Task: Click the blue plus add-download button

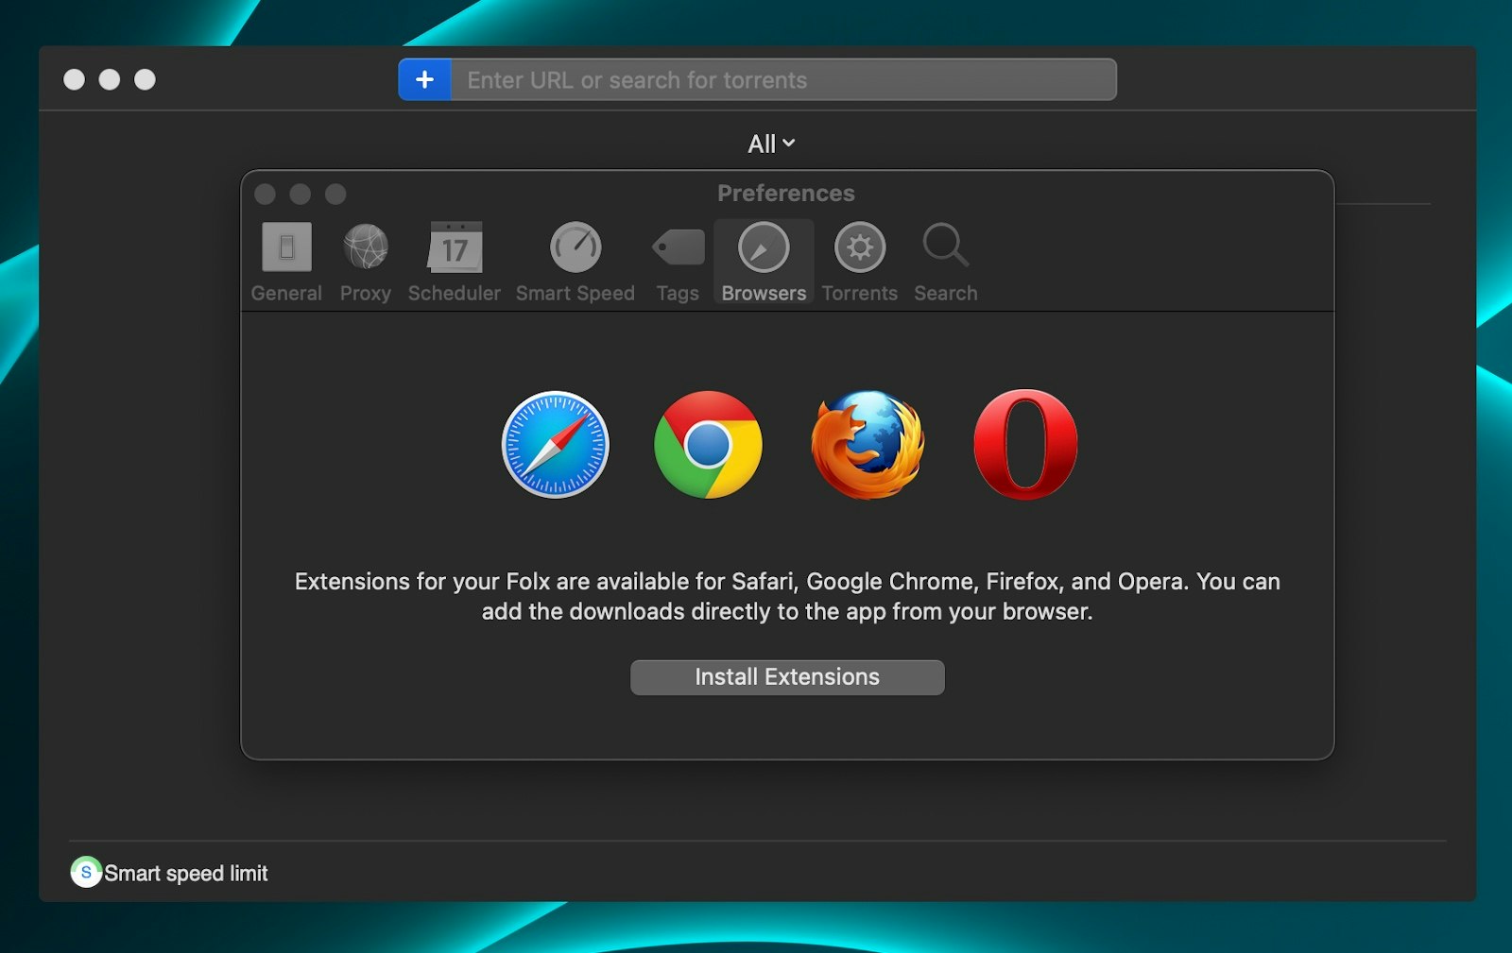Action: (424, 79)
